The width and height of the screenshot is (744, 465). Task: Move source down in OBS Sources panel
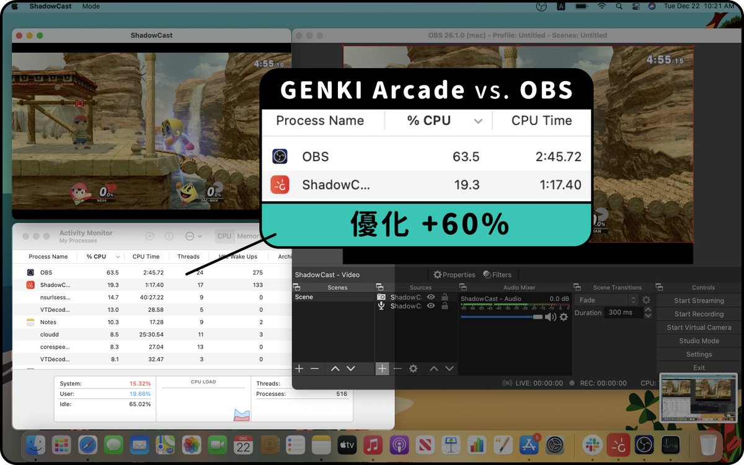449,368
